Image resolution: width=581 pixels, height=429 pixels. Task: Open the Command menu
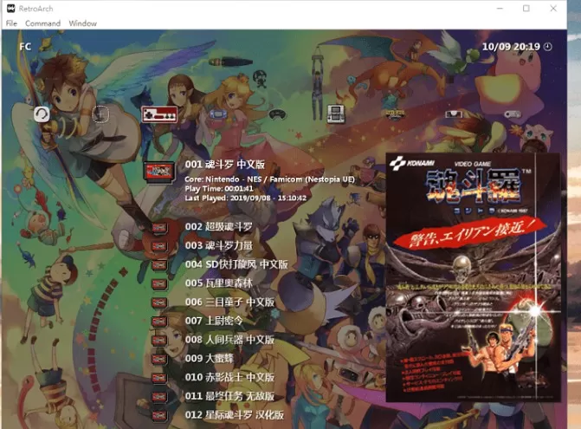[x=42, y=23]
